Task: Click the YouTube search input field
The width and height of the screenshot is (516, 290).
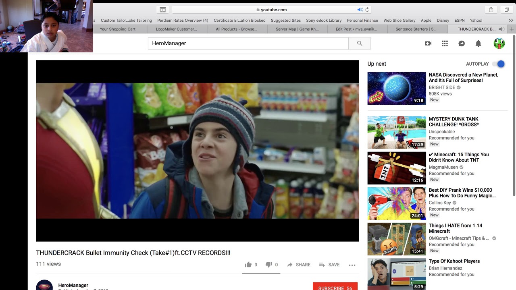Action: [x=248, y=43]
